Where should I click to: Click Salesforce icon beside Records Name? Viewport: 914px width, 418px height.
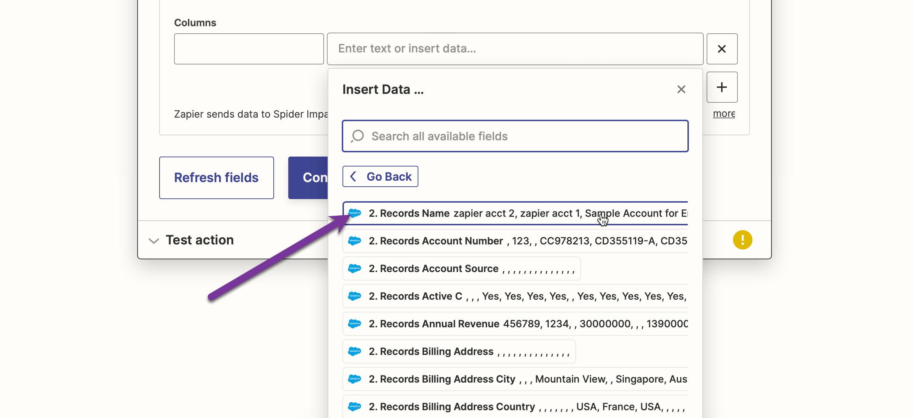click(355, 213)
